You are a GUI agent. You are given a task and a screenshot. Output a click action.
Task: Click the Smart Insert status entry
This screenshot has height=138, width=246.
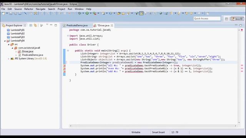click(x=158, y=132)
